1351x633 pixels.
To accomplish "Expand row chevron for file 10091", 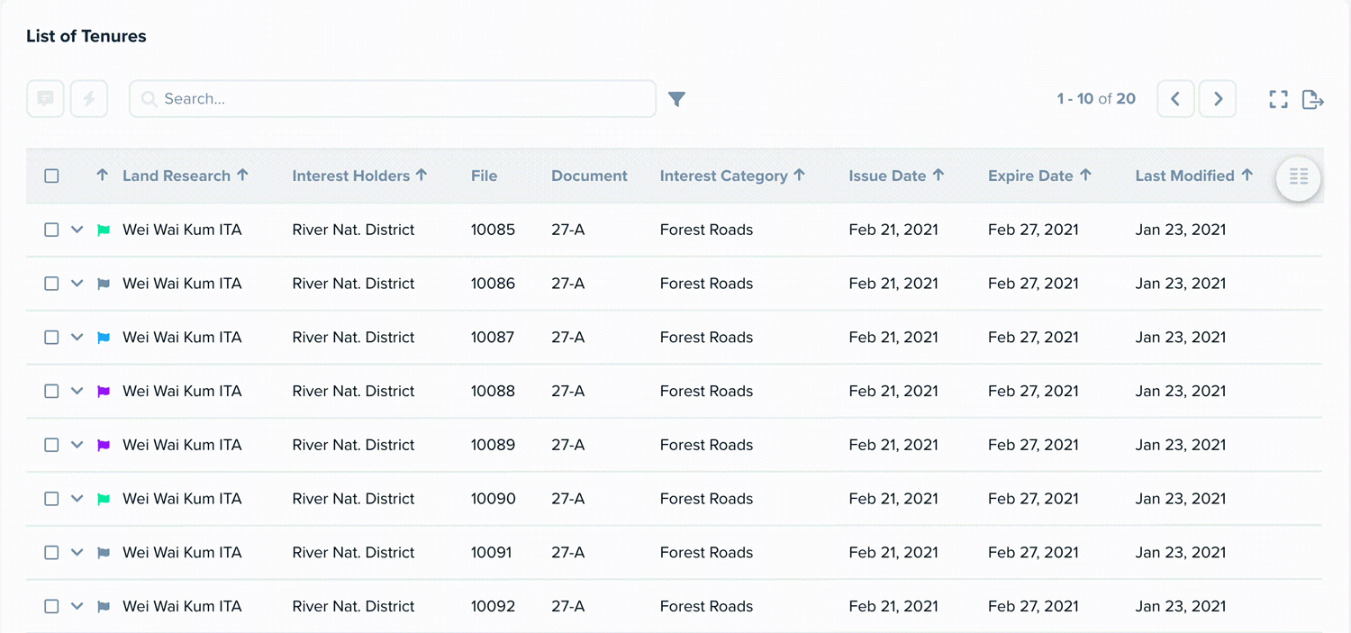I will (x=77, y=553).
